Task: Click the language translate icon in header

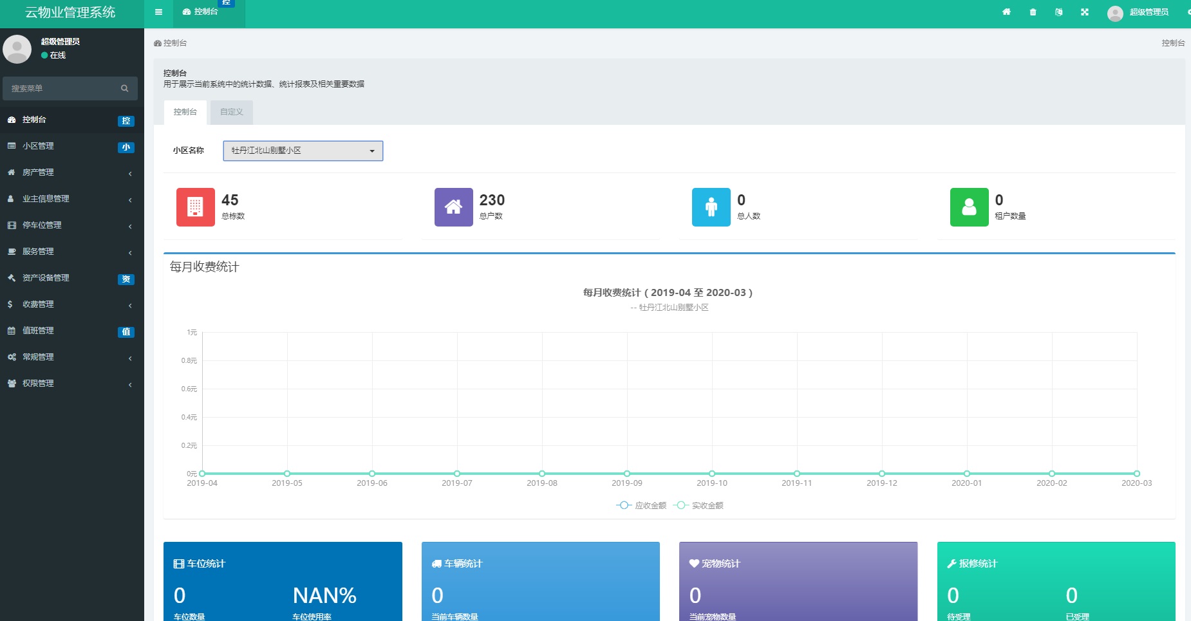Action: pos(1059,12)
